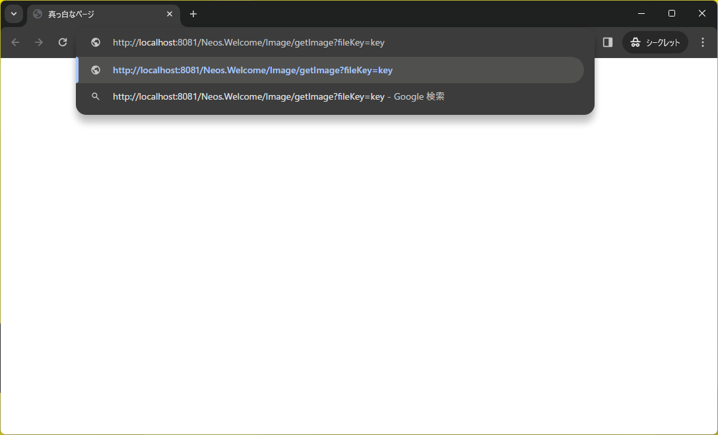718x435 pixels.
Task: Maximize the Chrome window
Action: [x=672, y=13]
